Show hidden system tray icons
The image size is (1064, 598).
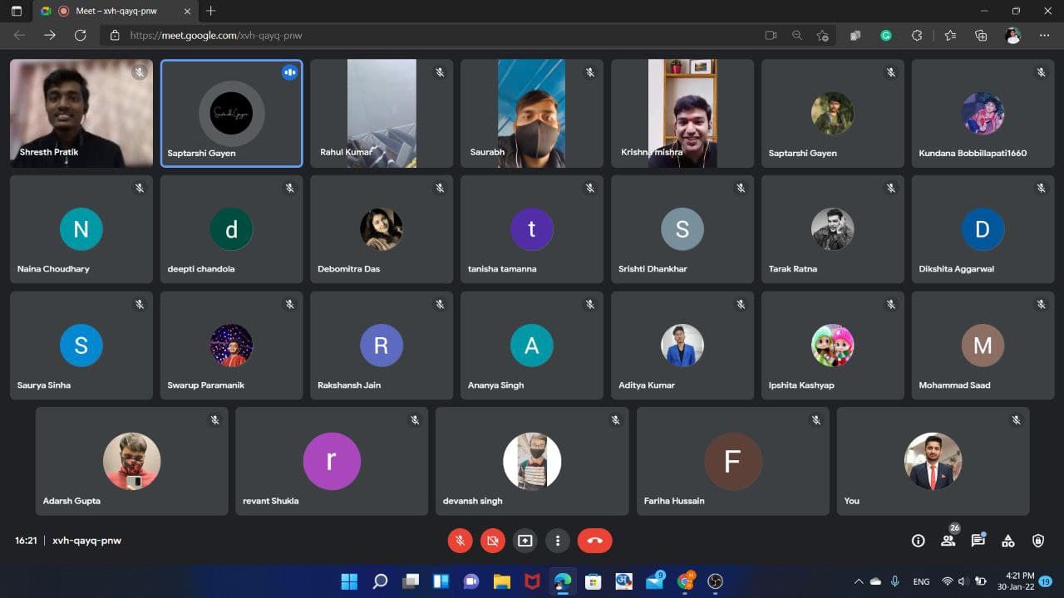tap(859, 581)
